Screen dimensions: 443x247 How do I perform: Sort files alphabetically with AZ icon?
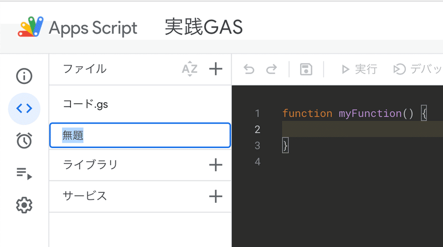coord(189,69)
